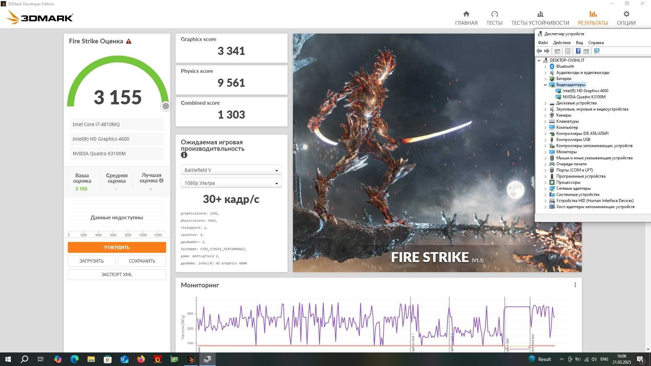This screenshot has height=366, width=651.
Task: Select Мониторы in the device tree
Action: 566,152
